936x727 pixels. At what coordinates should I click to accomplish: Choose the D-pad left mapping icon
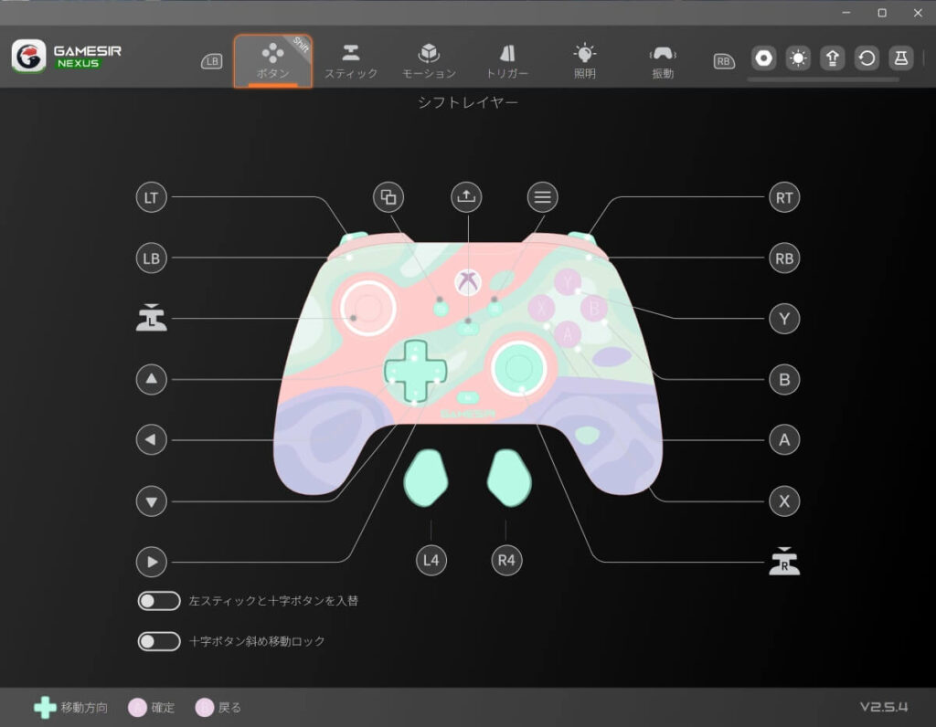click(x=151, y=440)
